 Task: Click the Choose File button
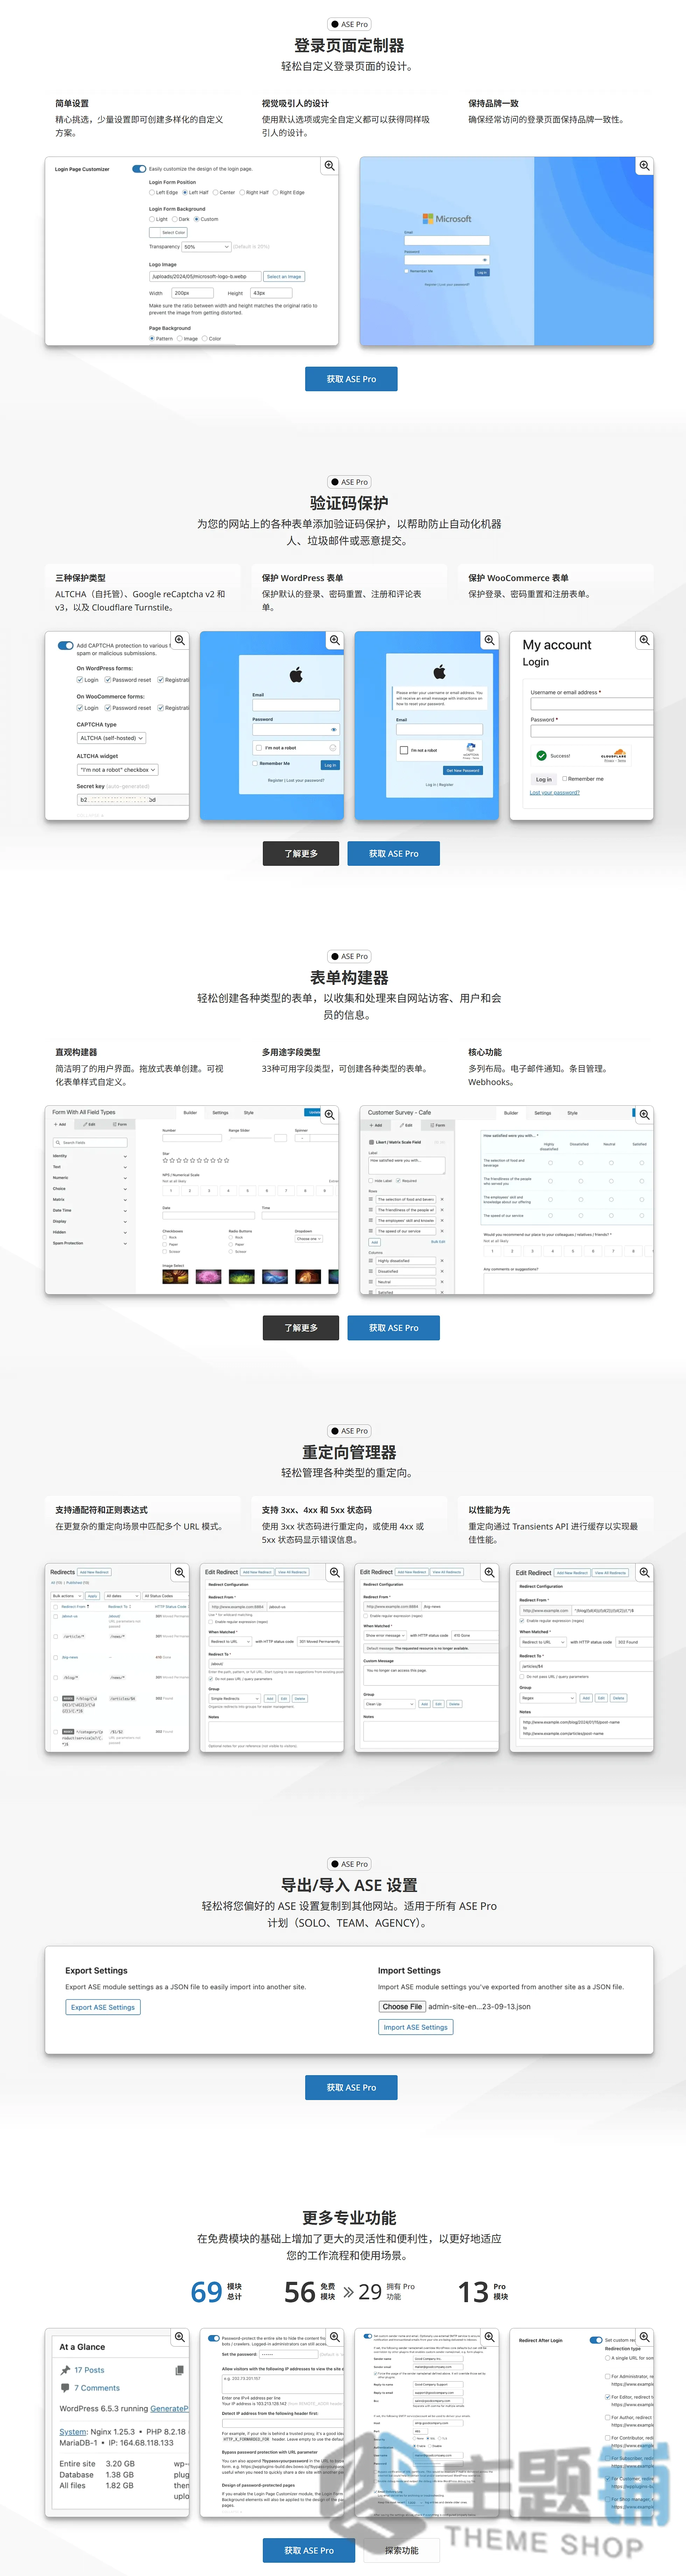pos(402,2006)
